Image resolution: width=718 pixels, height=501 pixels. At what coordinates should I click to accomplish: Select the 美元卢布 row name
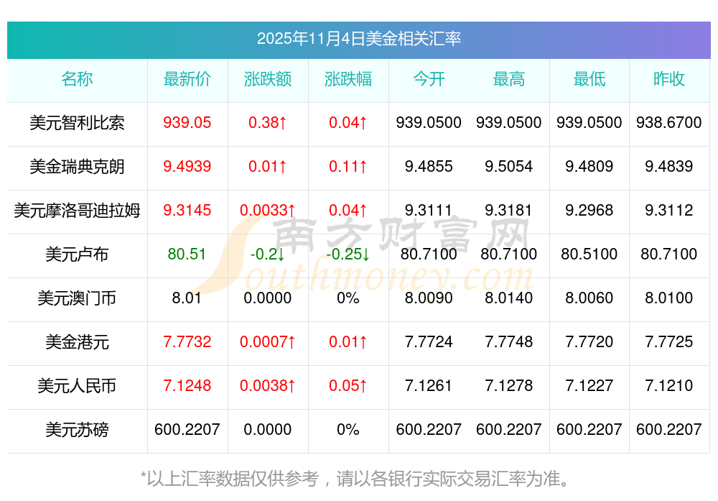77,254
